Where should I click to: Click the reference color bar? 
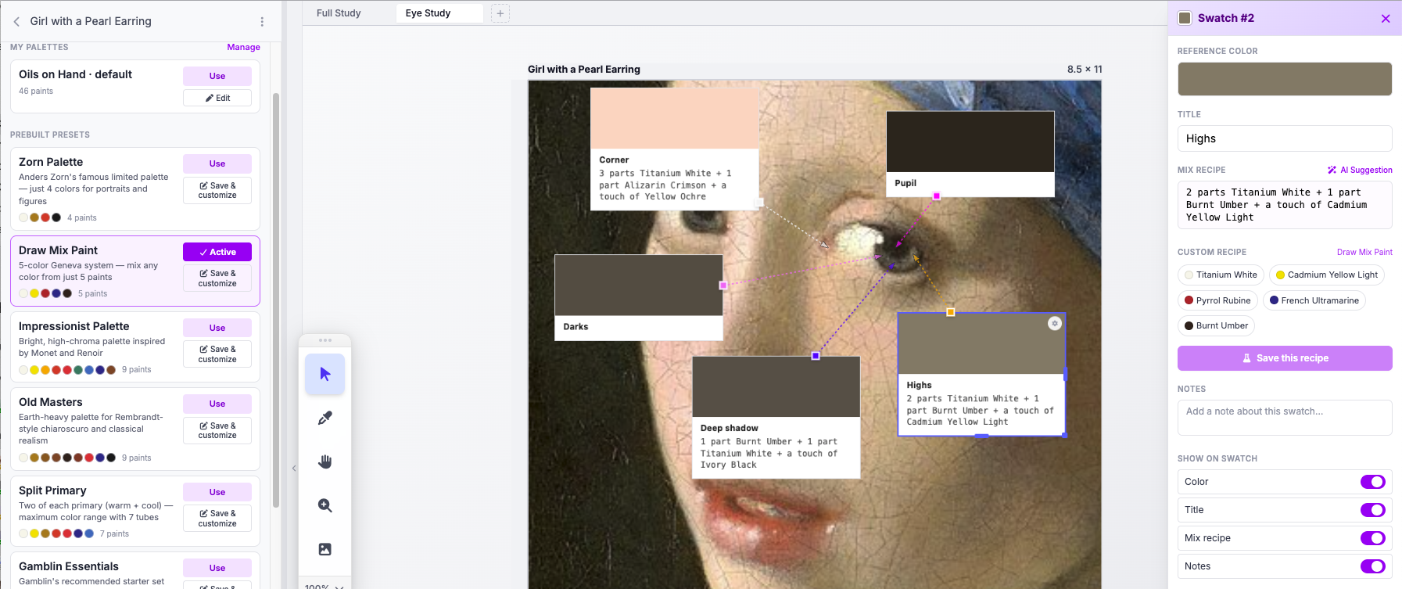click(x=1285, y=79)
